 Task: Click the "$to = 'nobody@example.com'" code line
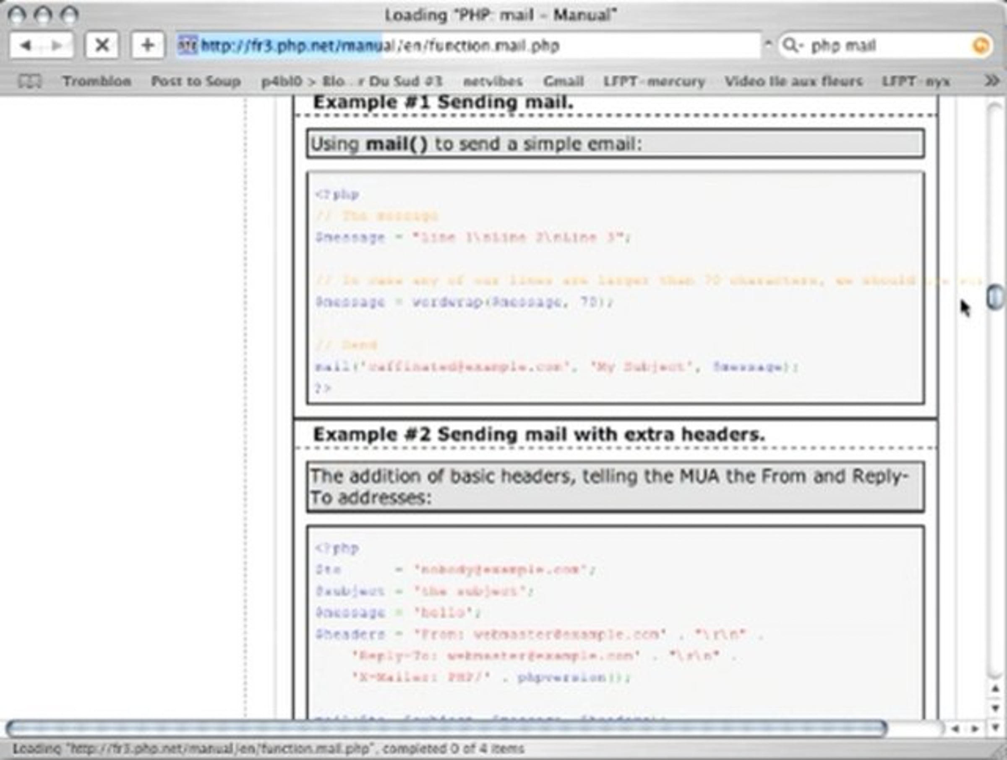(455, 569)
